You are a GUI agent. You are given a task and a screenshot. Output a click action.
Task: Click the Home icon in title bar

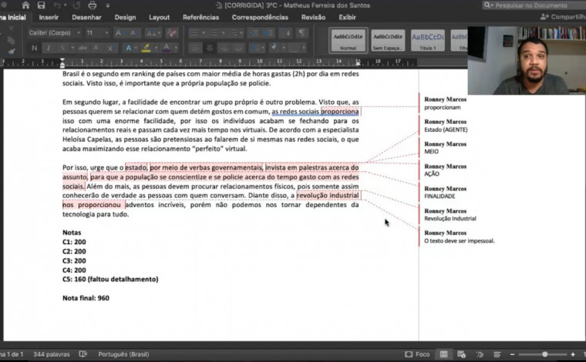click(x=26, y=5)
